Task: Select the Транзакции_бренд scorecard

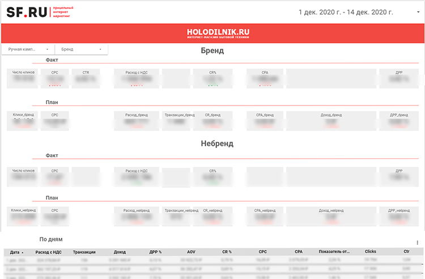Action: [176, 121]
